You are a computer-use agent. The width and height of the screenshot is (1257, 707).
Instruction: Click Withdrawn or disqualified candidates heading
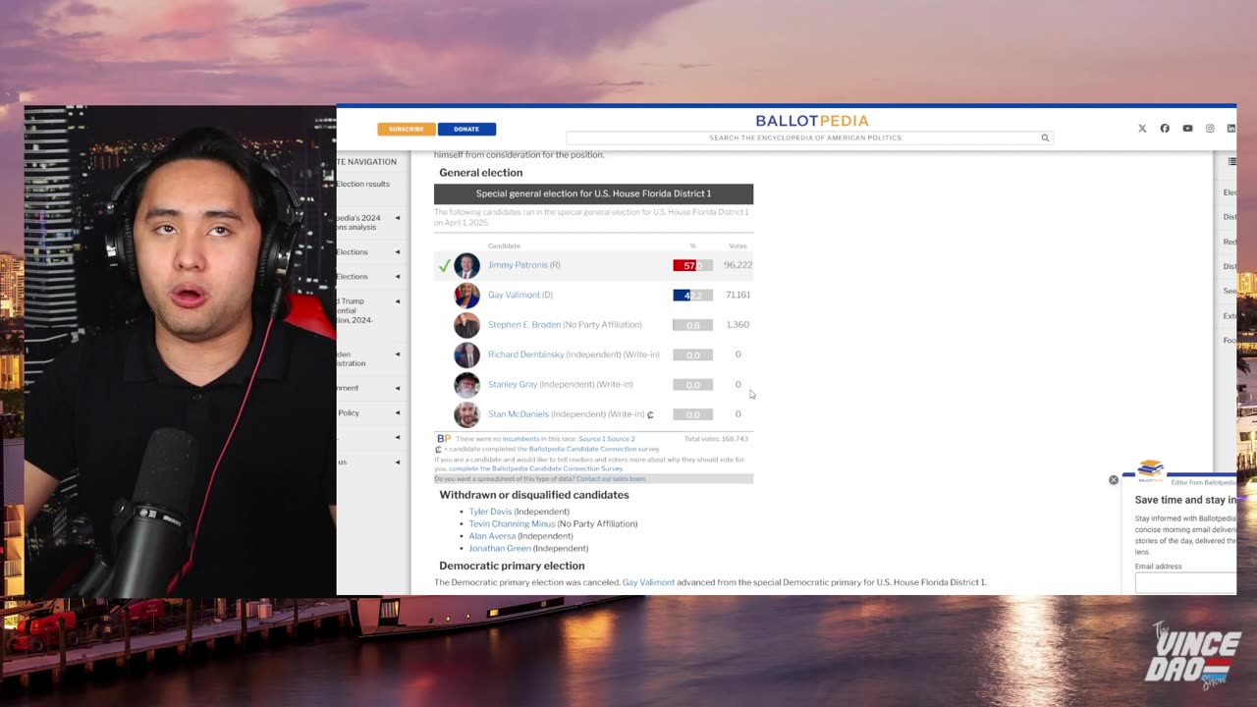point(534,495)
